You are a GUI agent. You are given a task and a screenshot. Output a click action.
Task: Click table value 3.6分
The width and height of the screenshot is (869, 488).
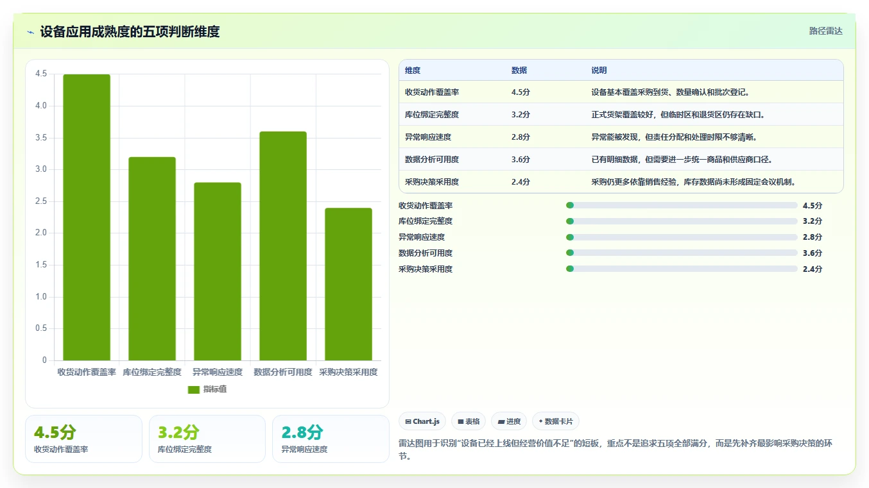point(521,160)
